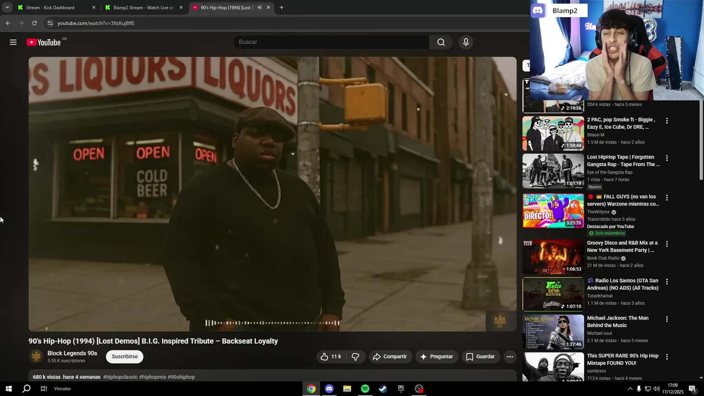The image size is (704, 396).
Task: Save the video with Guardar
Action: pos(480,356)
